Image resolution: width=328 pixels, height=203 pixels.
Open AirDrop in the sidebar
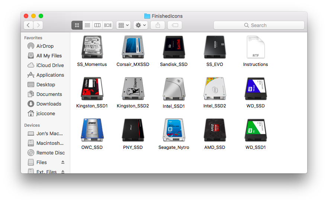click(45, 46)
